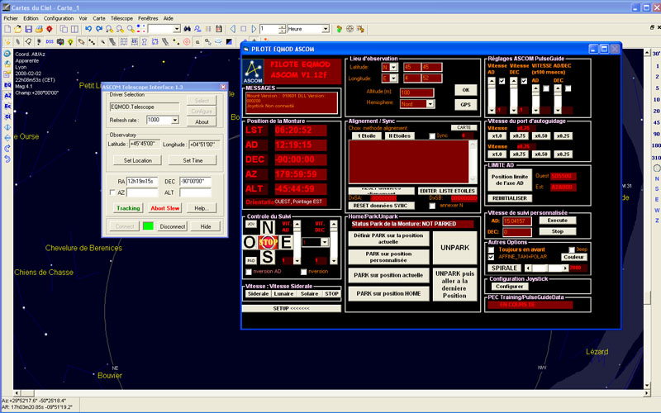The image size is (661, 413).
Task: Slew north with the N direction button
Action: [x=267, y=228]
